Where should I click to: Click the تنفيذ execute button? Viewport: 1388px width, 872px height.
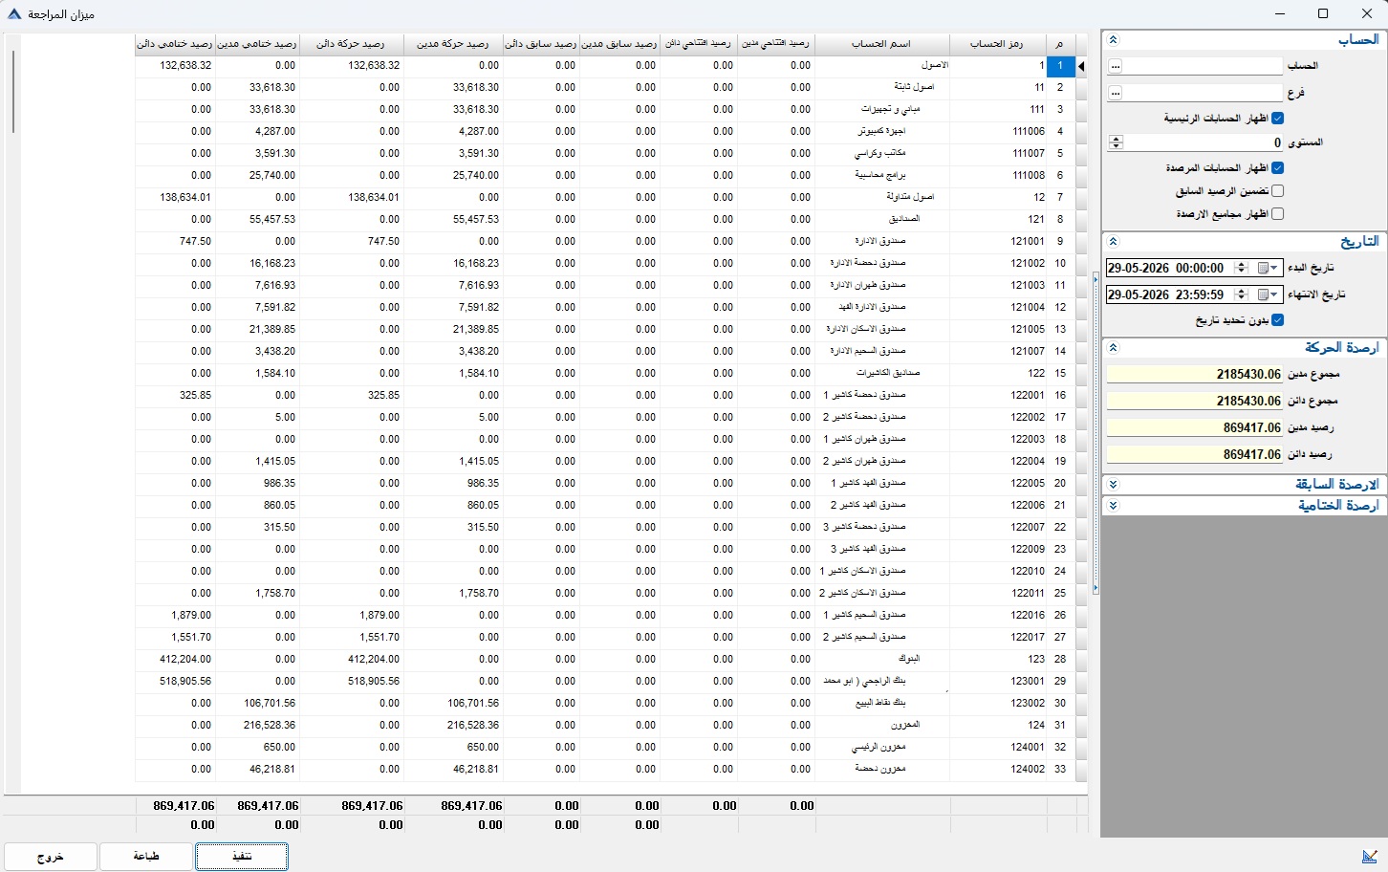tap(242, 857)
